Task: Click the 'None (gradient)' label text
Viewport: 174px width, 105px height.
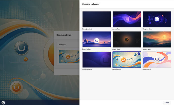Action: (87, 29)
